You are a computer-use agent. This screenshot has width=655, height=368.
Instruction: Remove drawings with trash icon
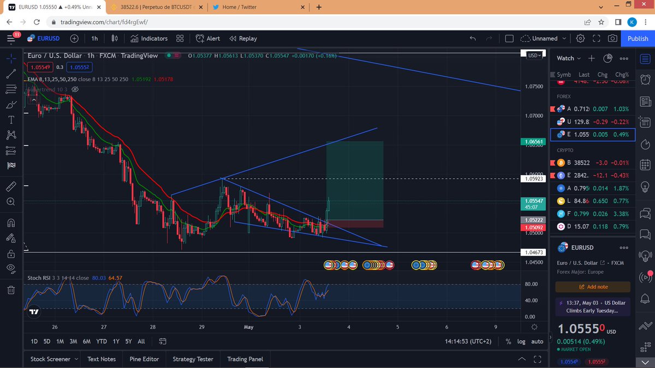[x=11, y=289]
